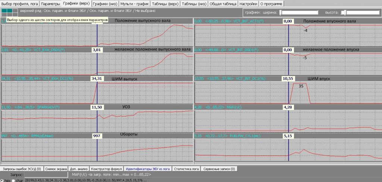Select the top-middle sector cell in sector grid
This screenshot has width=382, height=182.
point(9,11)
